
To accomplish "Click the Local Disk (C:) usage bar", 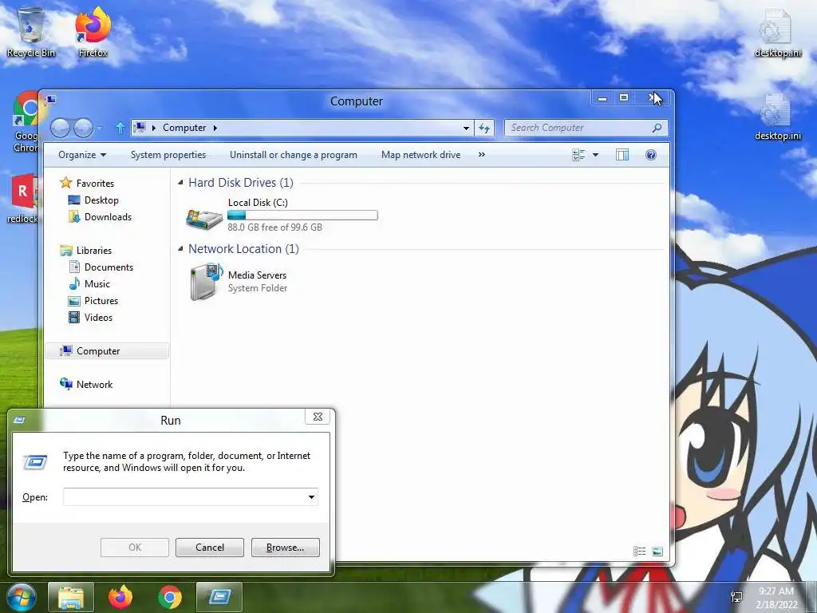I will click(x=302, y=216).
